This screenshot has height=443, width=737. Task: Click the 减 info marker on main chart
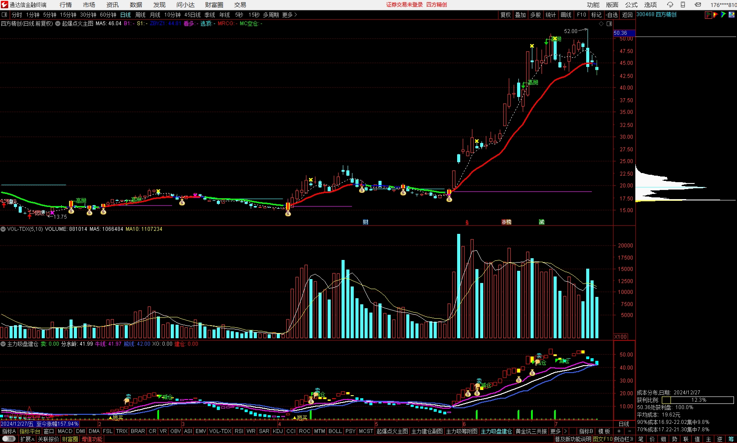541,222
